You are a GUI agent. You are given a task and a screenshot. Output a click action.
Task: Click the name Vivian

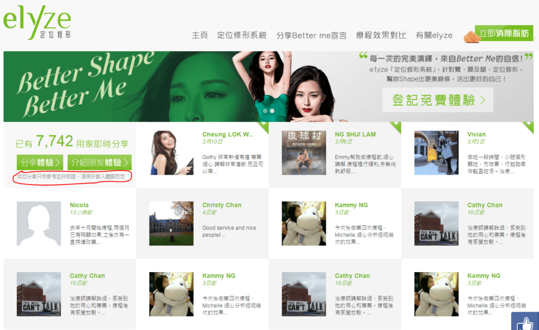coord(476,134)
